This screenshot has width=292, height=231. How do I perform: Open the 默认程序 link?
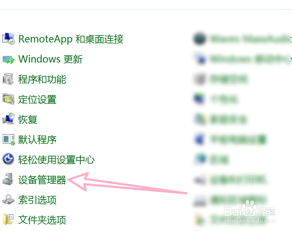point(37,140)
